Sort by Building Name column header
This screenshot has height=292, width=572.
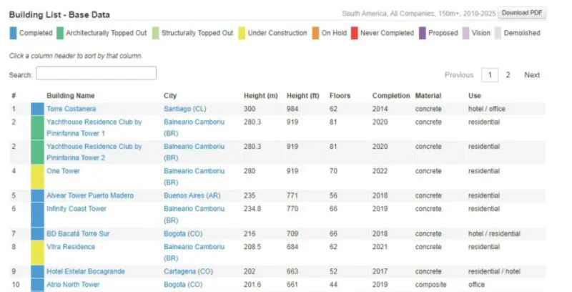70,96
